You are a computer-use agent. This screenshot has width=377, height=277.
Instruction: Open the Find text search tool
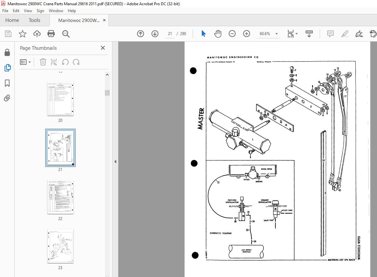click(66, 34)
